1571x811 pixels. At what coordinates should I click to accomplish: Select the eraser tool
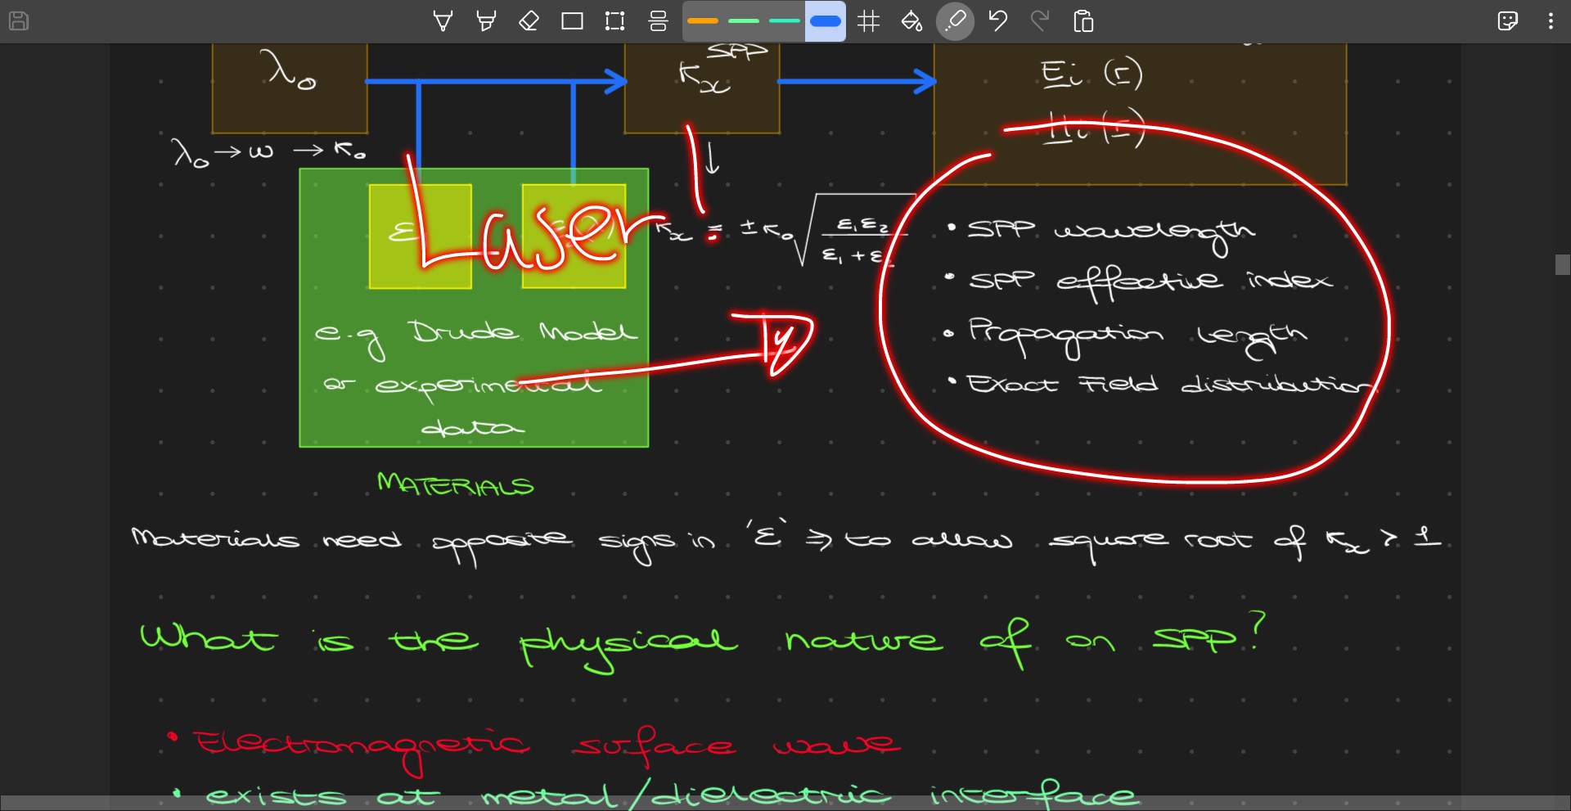529,20
